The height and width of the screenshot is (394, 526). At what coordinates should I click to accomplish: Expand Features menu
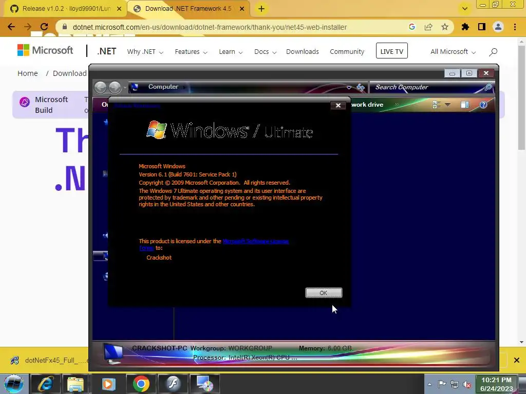(x=191, y=52)
